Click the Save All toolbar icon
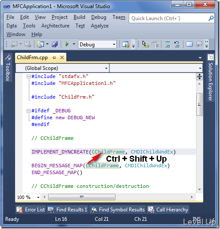220x229 pixels. pyautogui.click(x=55, y=44)
